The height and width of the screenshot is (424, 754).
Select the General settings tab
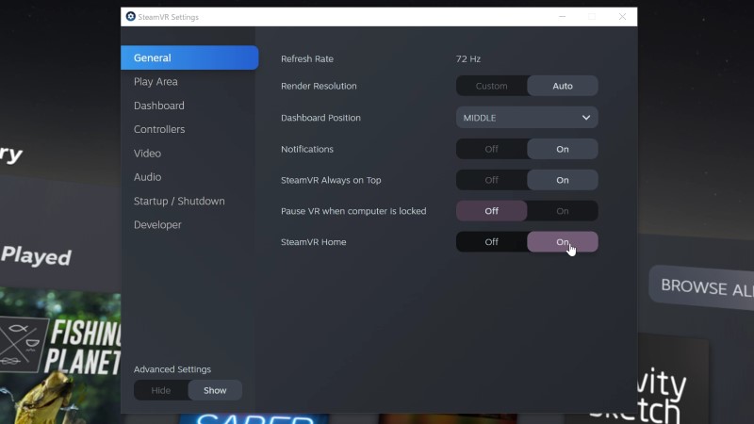(x=189, y=57)
